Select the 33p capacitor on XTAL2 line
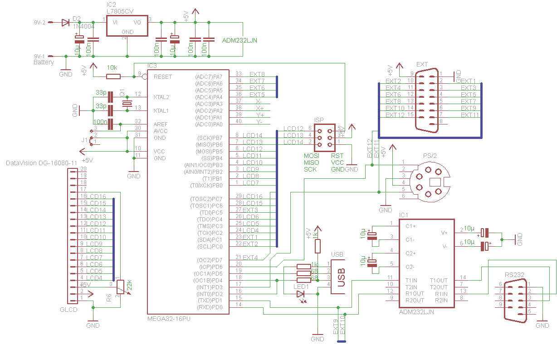This screenshot has height=344, width=557. pos(110,97)
